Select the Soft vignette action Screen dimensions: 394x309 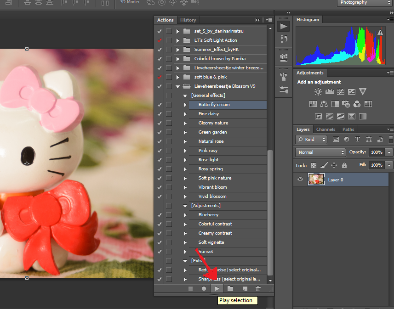(228, 242)
